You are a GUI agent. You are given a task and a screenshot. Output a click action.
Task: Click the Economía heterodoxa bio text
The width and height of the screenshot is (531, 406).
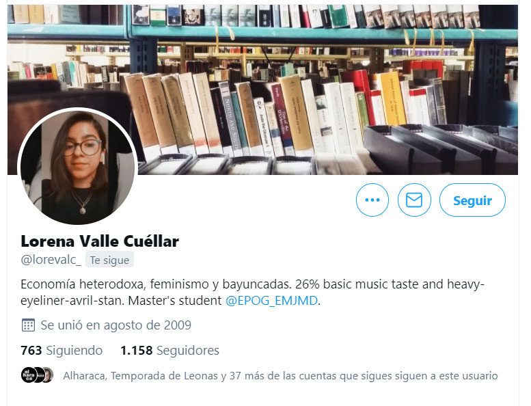252,292
